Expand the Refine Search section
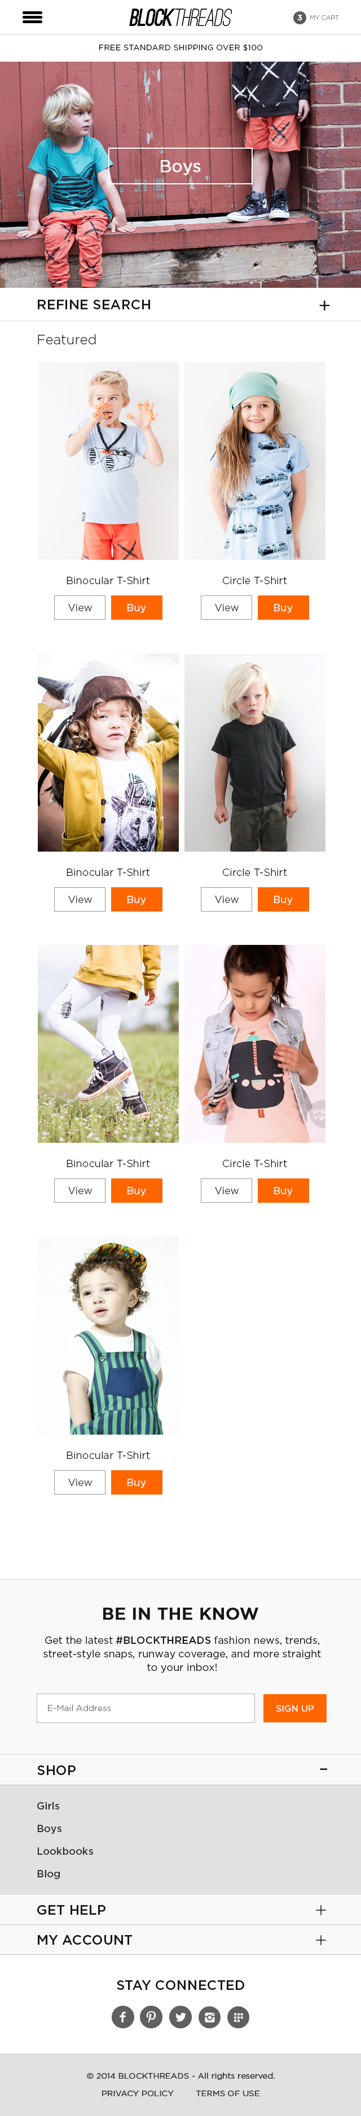The image size is (361, 2116). click(x=180, y=305)
